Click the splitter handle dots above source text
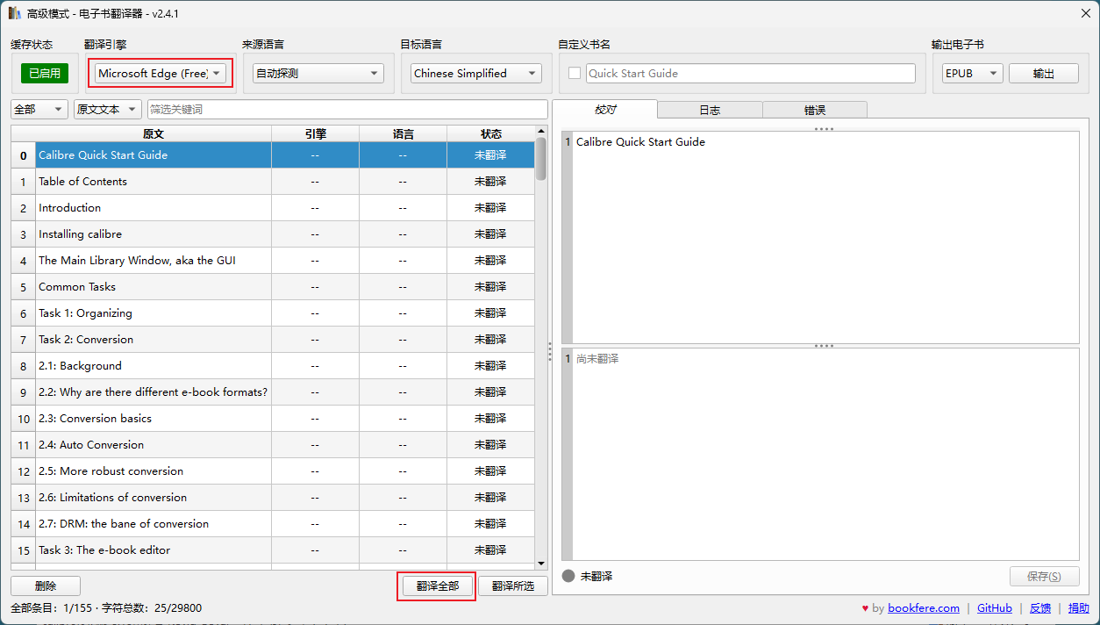The width and height of the screenshot is (1100, 625). [824, 129]
